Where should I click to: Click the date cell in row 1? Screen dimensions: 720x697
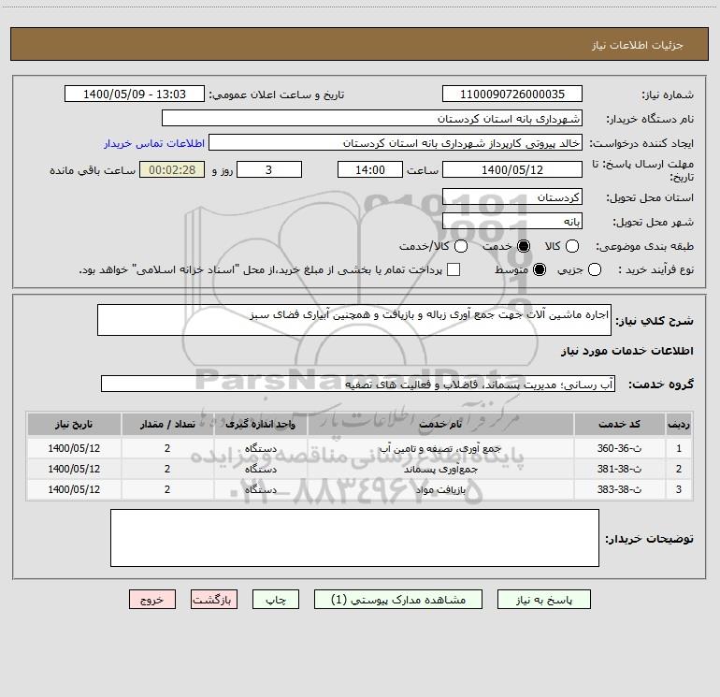(74, 448)
